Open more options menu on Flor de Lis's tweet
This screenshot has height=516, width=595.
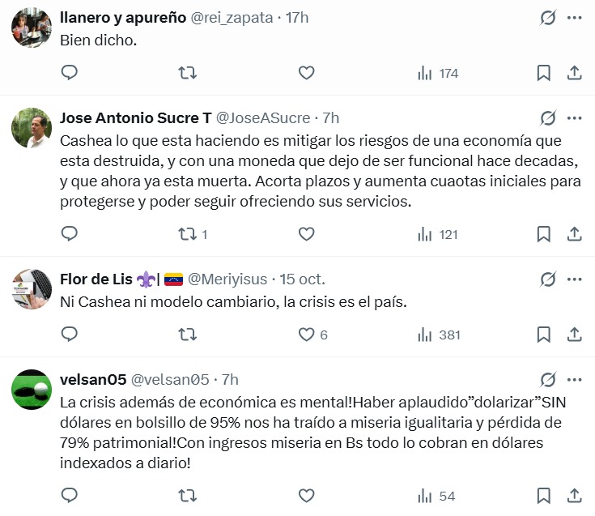click(574, 279)
